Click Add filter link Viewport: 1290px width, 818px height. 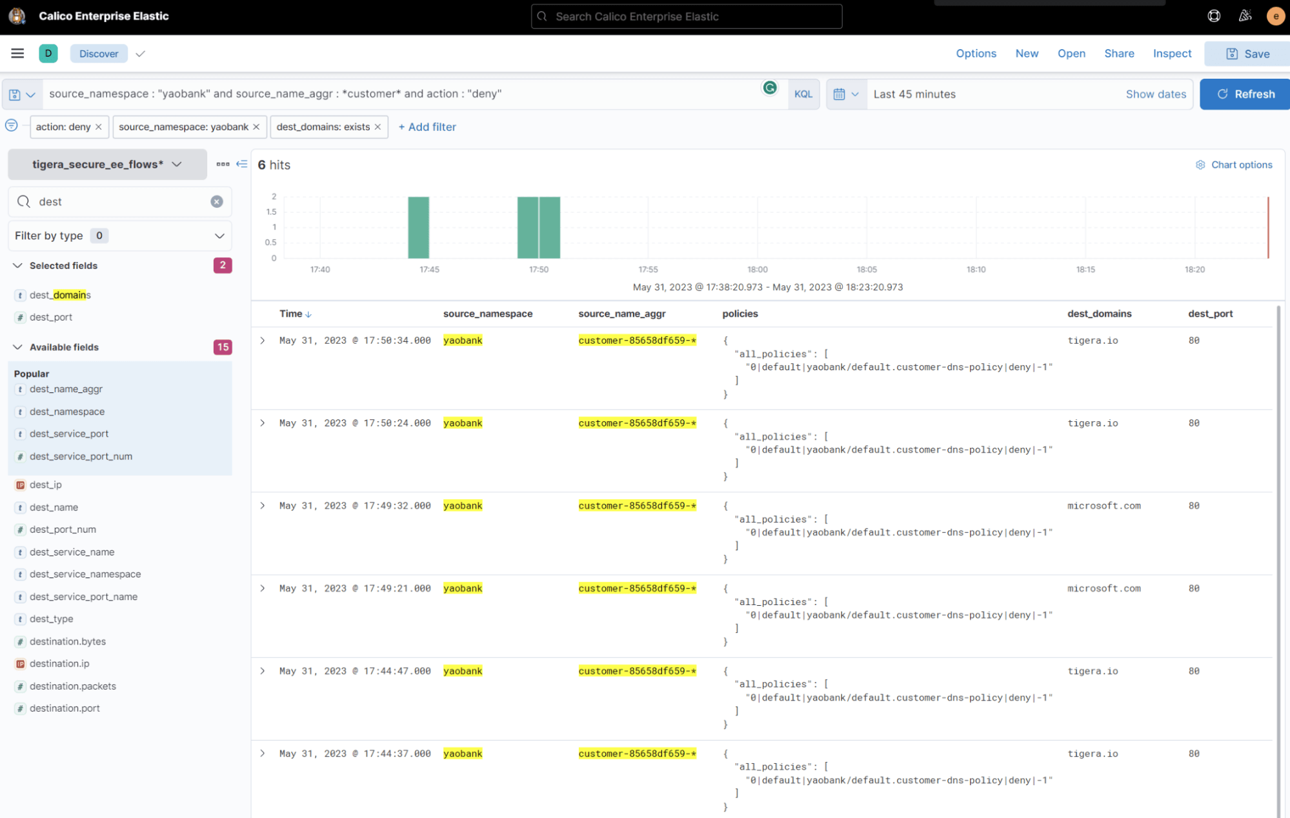[427, 127]
